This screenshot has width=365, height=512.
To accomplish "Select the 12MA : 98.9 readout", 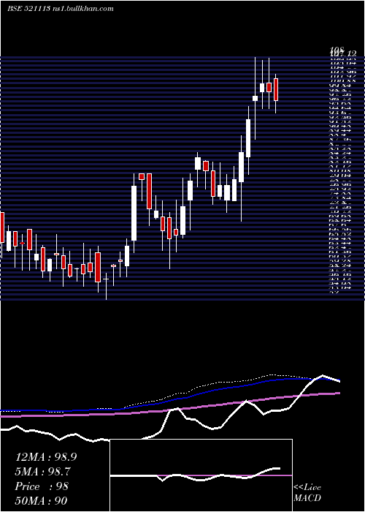I will 46,457.
